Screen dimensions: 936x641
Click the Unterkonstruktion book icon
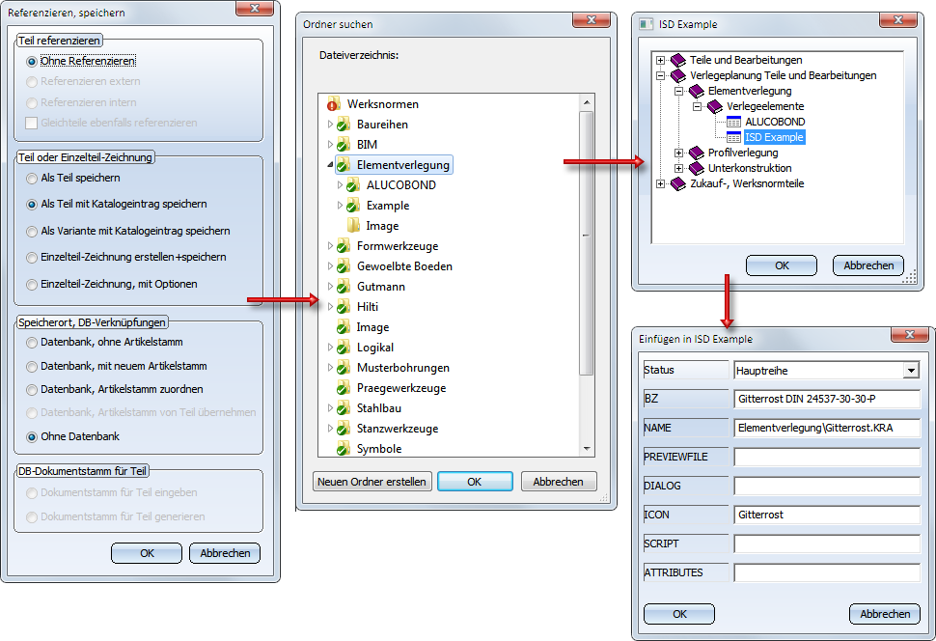697,168
